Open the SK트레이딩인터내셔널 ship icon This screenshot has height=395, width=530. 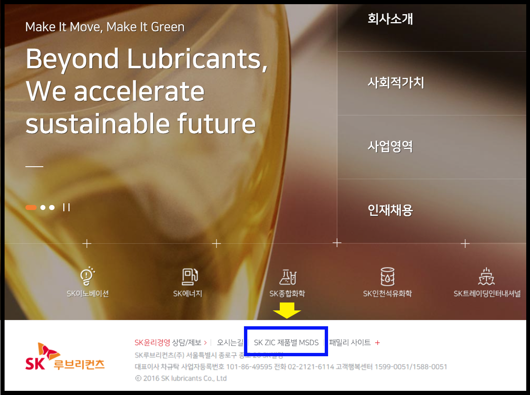click(486, 276)
